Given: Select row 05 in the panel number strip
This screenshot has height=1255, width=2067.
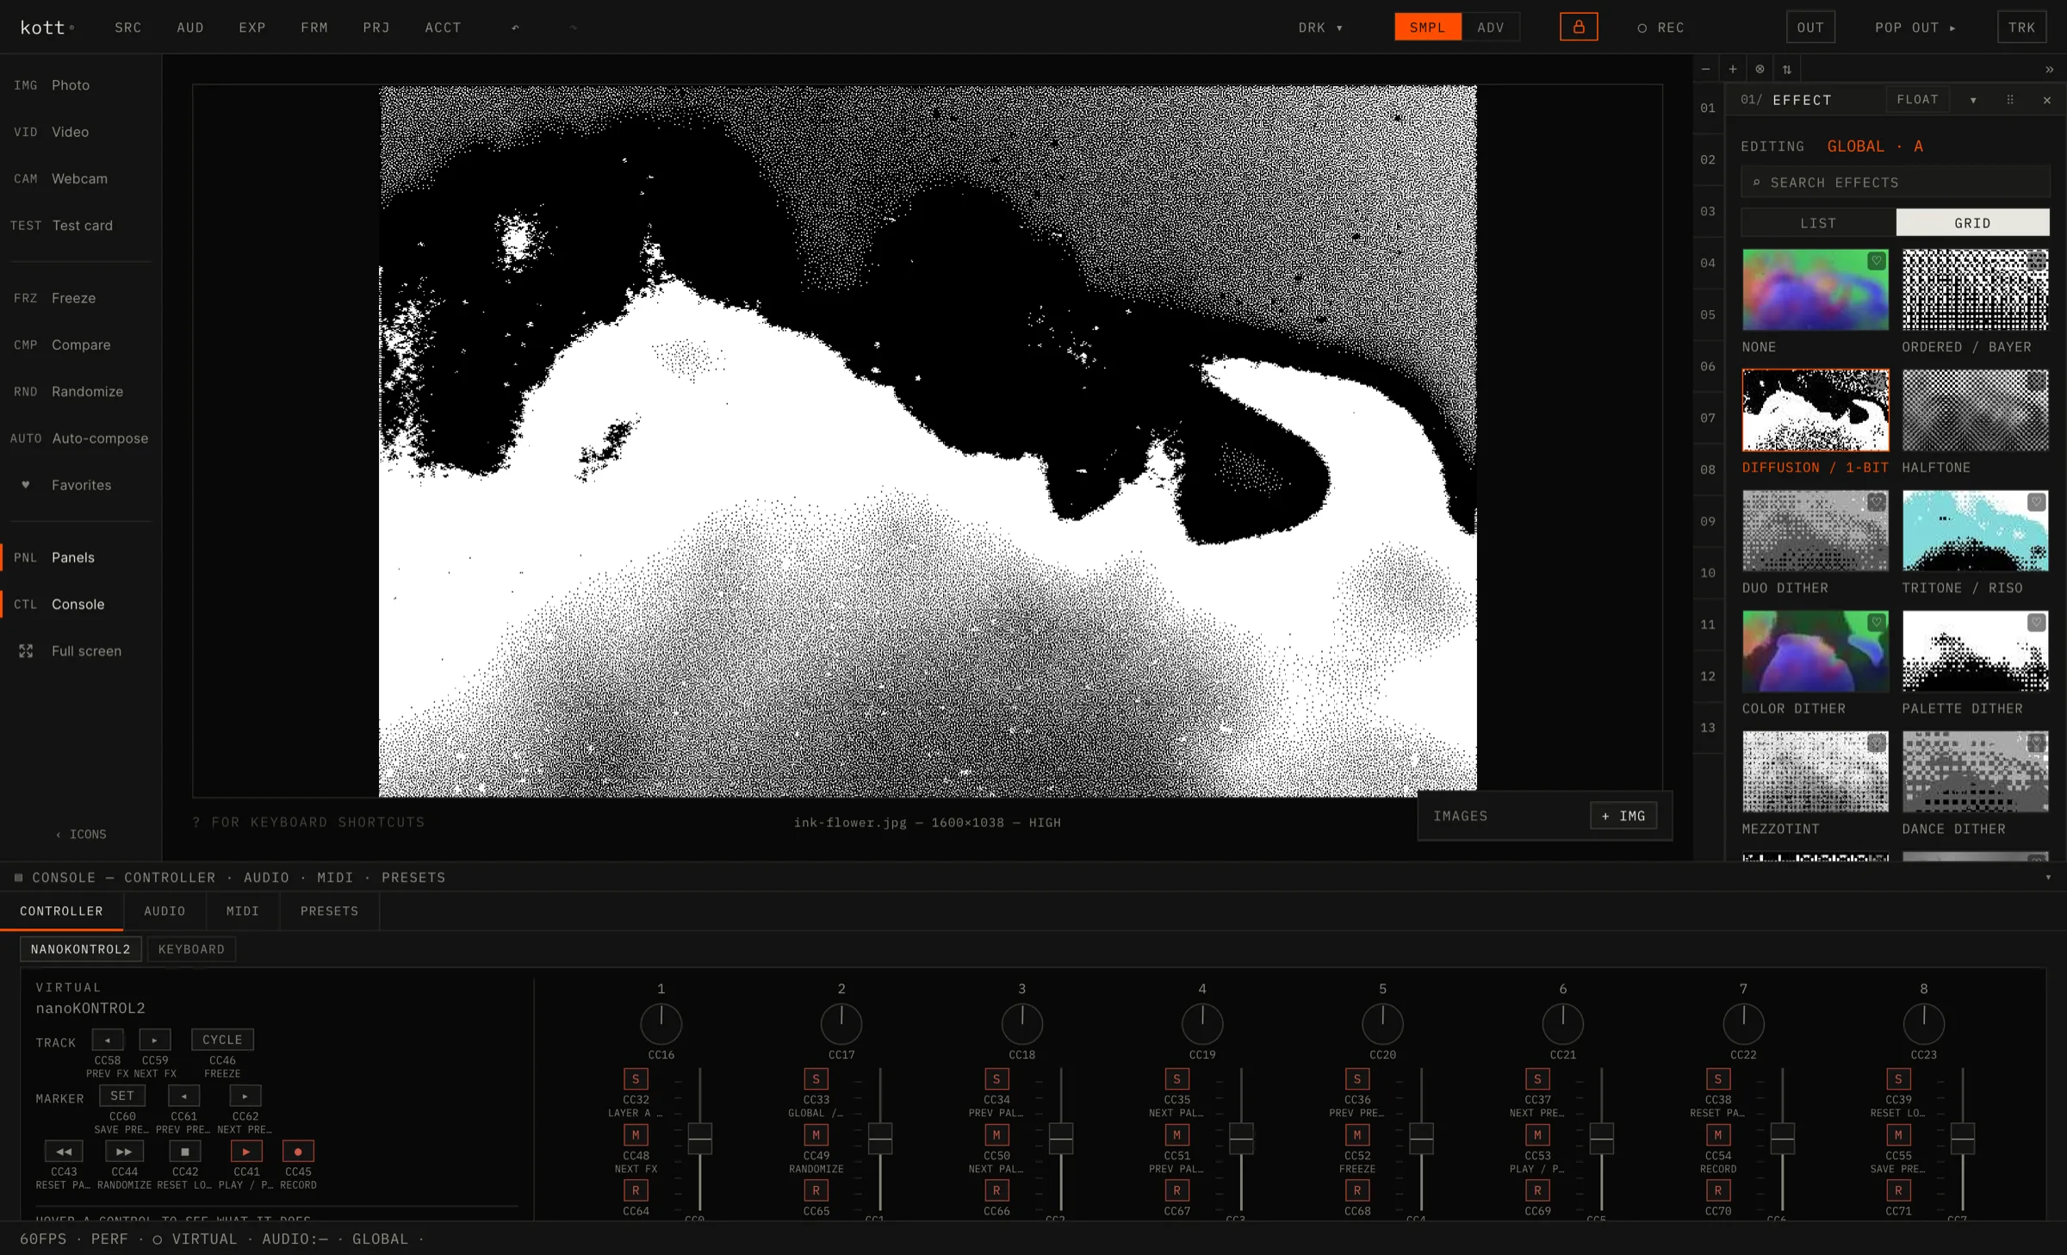Looking at the screenshot, I should pyautogui.click(x=1708, y=315).
